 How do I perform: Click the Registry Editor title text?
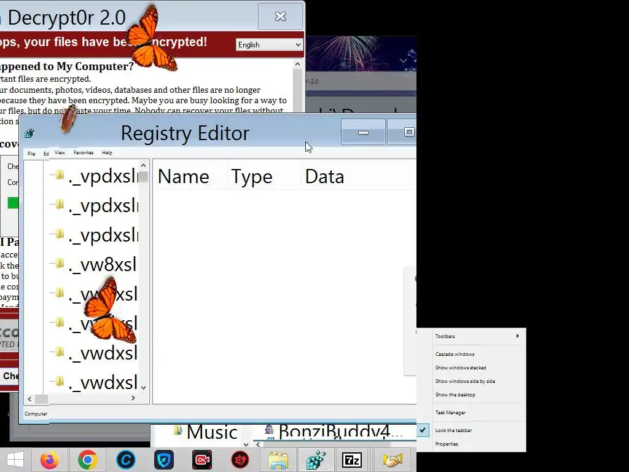185,133
